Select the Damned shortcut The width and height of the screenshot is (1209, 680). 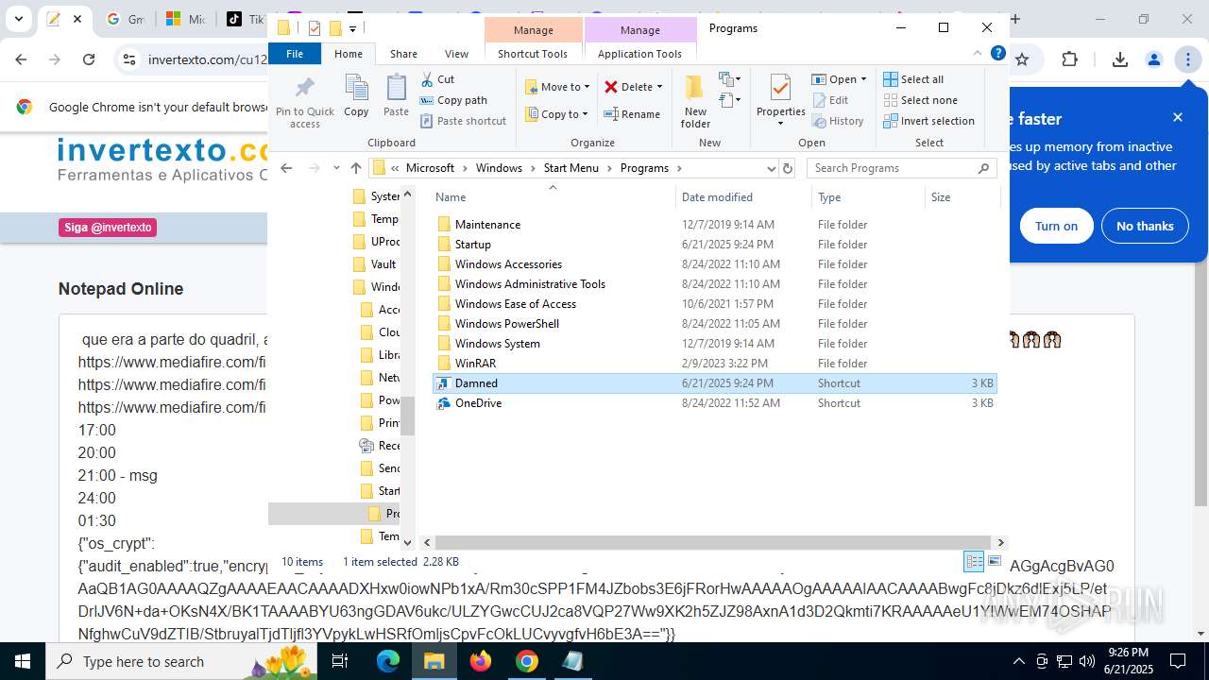(x=714, y=383)
